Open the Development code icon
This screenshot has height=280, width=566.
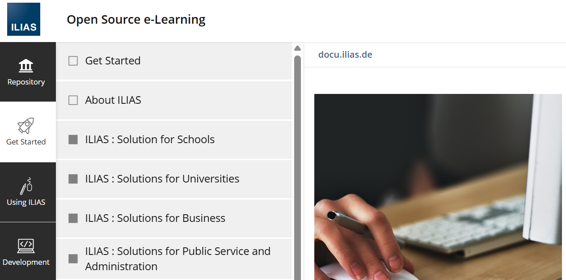[x=26, y=246]
